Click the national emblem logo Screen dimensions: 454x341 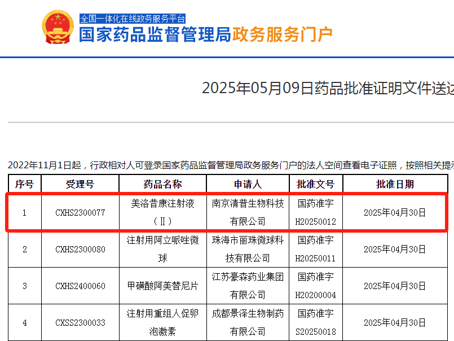click(x=58, y=27)
